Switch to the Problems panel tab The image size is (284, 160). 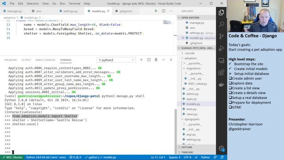coord(11,60)
